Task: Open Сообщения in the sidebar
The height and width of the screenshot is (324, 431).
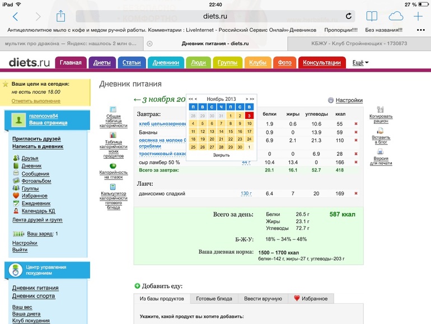Action: [35, 174]
